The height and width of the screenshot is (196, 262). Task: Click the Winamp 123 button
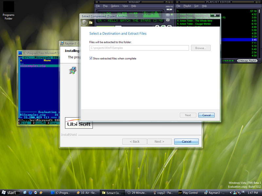coord(168,20)
